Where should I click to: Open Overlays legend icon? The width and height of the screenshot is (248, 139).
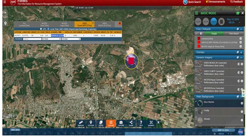coord(238,52)
